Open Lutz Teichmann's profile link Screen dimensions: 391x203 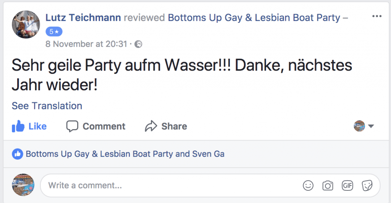tap(83, 18)
